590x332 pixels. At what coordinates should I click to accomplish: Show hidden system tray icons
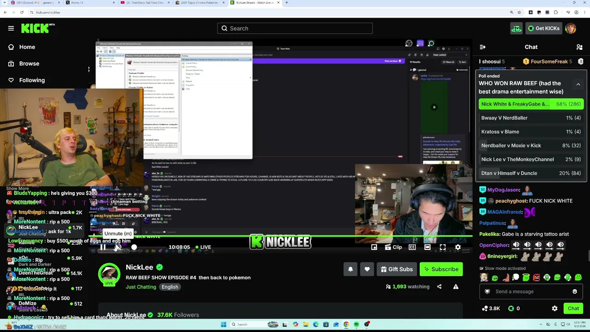[541, 325]
